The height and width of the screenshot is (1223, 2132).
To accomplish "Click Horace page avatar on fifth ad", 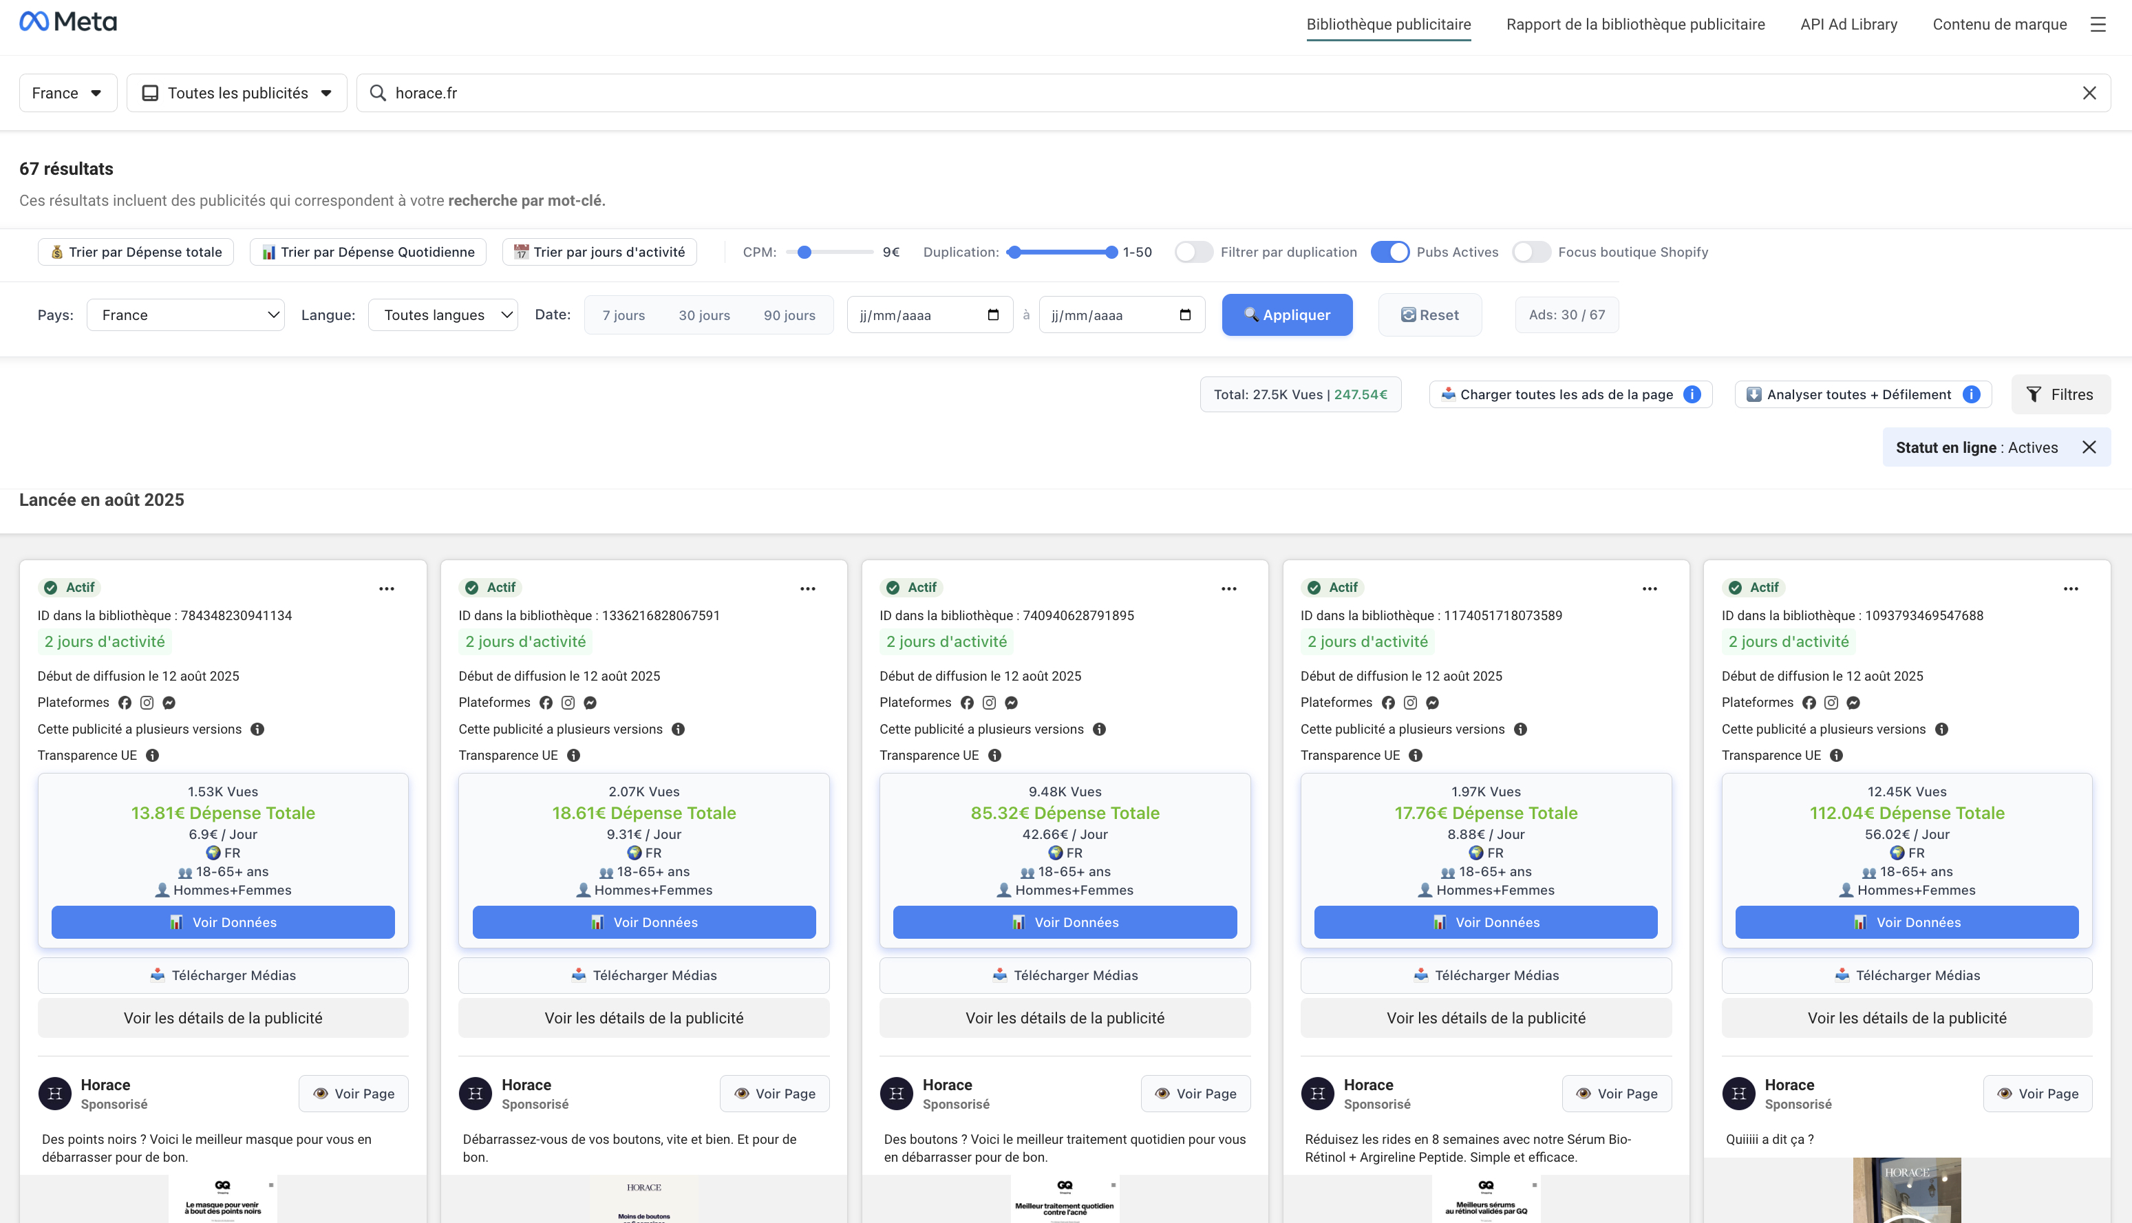I will pos(1739,1094).
